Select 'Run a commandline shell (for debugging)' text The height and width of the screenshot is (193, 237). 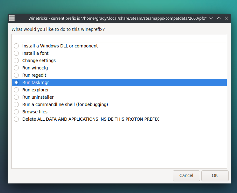(x=65, y=104)
